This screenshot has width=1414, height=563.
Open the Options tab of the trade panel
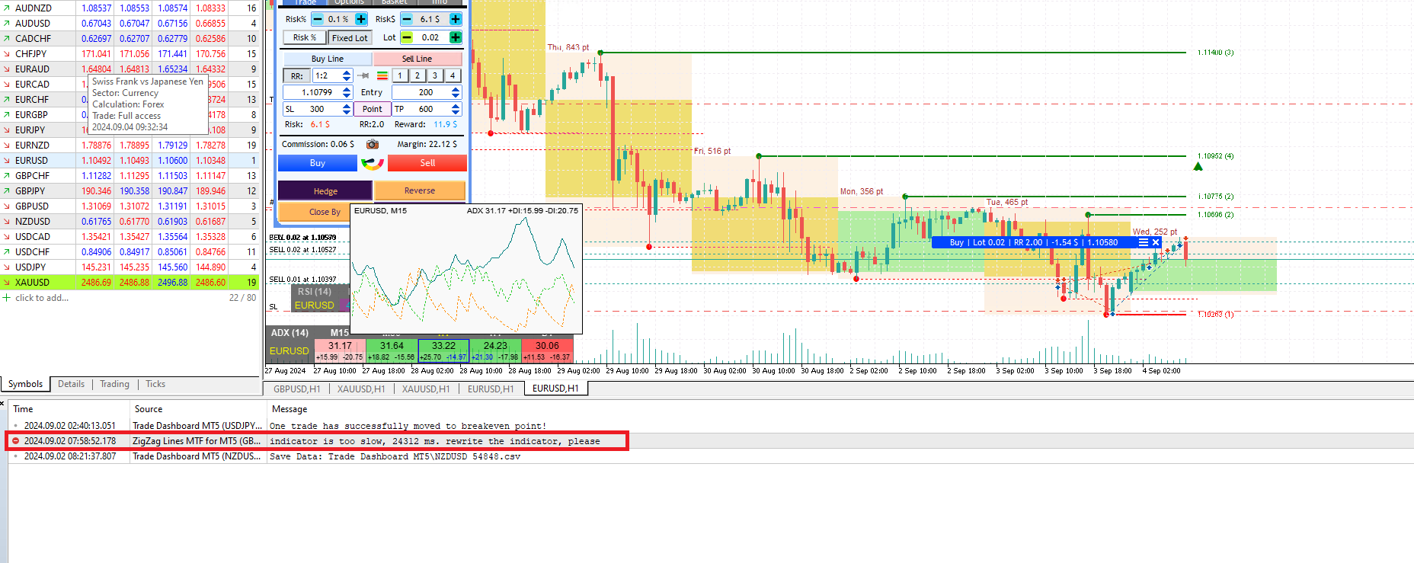[x=350, y=2]
